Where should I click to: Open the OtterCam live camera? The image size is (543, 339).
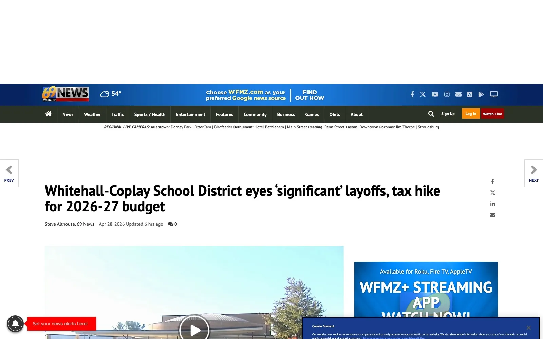[203, 127]
